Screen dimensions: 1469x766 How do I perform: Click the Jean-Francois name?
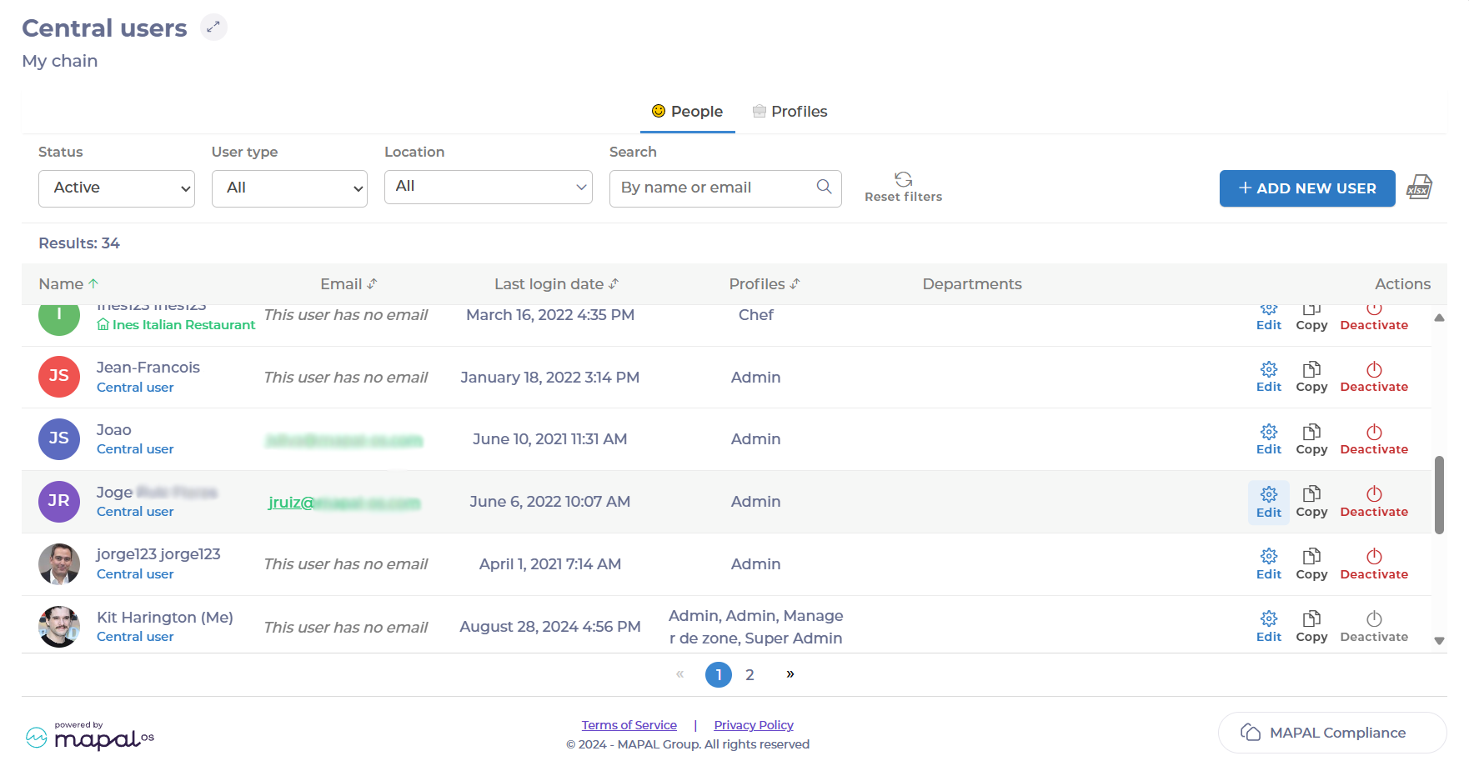click(148, 368)
